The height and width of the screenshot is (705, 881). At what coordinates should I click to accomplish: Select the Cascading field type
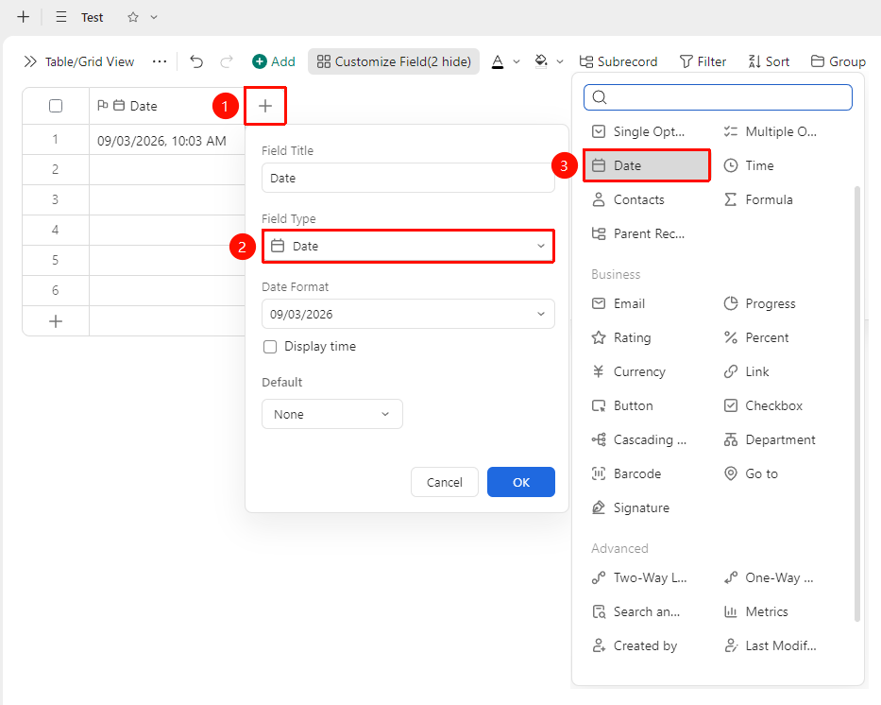[639, 439]
